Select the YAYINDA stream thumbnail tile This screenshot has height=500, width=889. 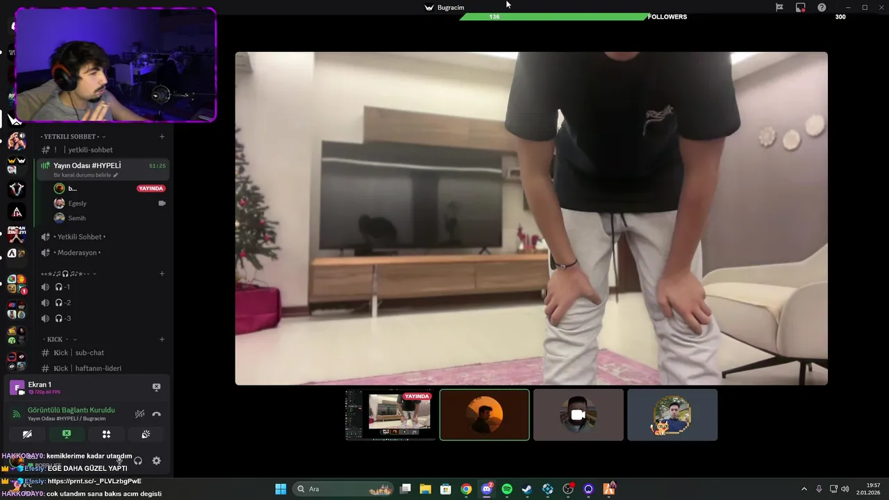point(391,415)
